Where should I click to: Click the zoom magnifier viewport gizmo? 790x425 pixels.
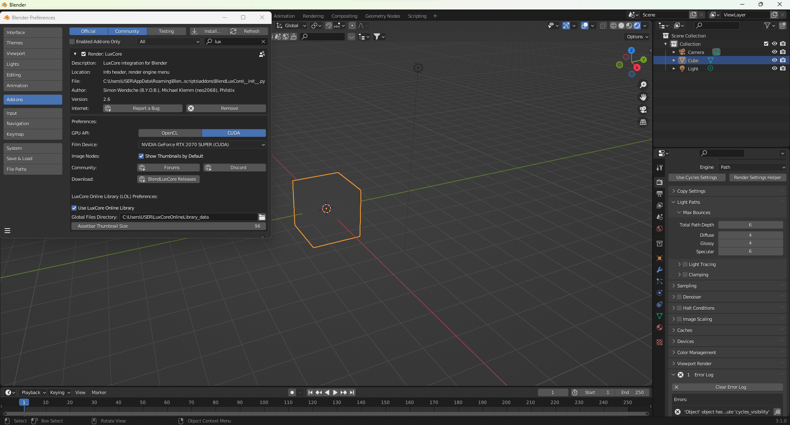[643, 85]
